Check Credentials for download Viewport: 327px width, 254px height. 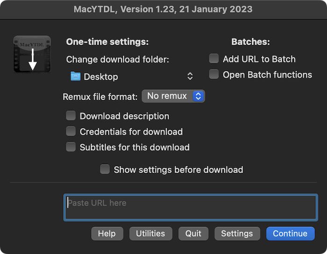tap(71, 131)
